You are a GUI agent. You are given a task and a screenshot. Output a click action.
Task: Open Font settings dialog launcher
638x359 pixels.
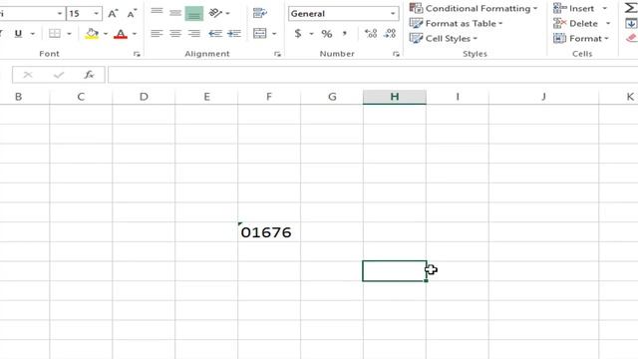137,54
